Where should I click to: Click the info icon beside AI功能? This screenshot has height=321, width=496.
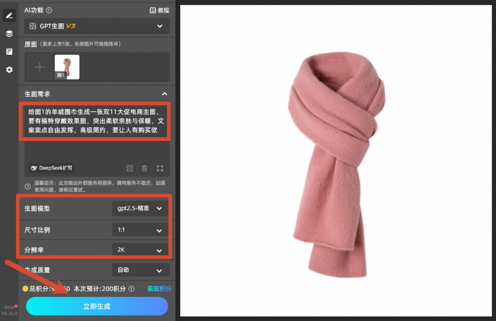click(49, 10)
